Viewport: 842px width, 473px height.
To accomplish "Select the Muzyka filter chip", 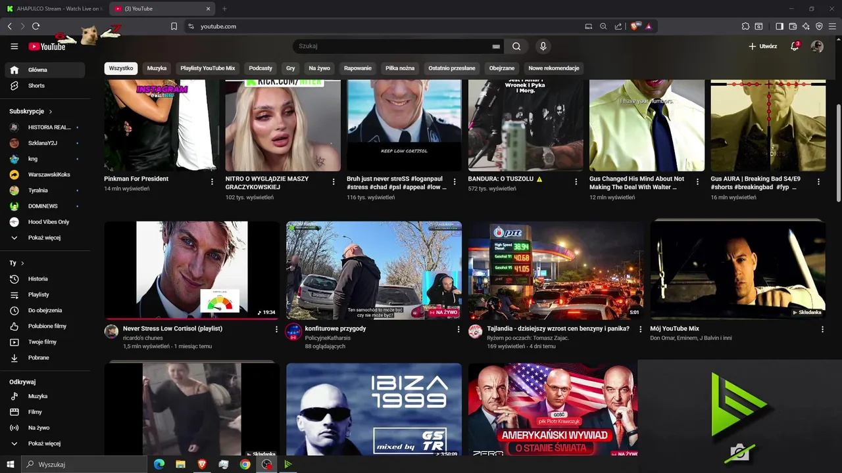I will 157,68.
